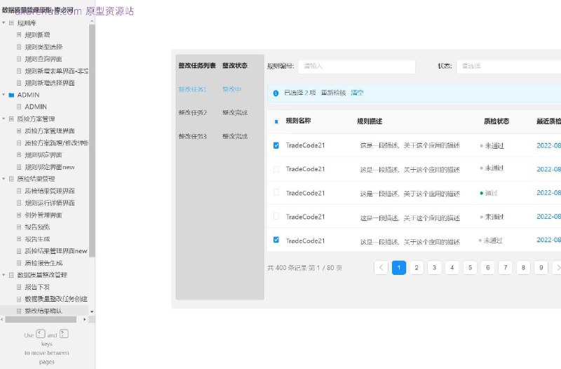This screenshot has height=369, width=561.
Task: Click the blue info icon beside 已选择 2 项
Action: [x=276, y=93]
